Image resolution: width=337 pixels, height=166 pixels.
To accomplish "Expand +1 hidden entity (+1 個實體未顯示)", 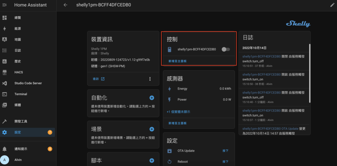I will [x=178, y=112].
